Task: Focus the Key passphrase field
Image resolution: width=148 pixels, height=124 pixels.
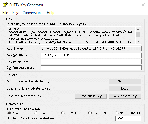Action: coord(91,62)
